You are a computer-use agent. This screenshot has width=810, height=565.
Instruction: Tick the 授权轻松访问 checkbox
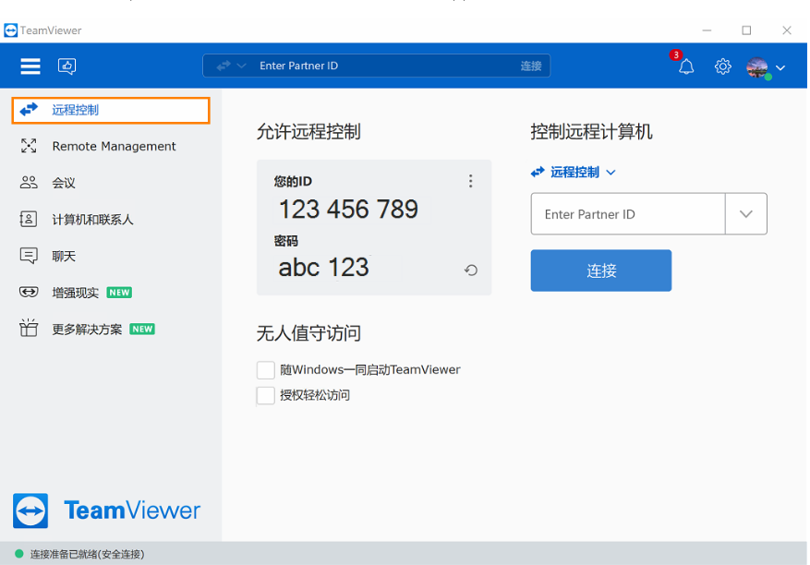click(265, 396)
